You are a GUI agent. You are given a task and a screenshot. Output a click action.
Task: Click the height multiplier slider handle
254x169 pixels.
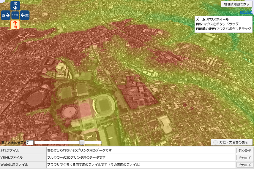(82, 143)
